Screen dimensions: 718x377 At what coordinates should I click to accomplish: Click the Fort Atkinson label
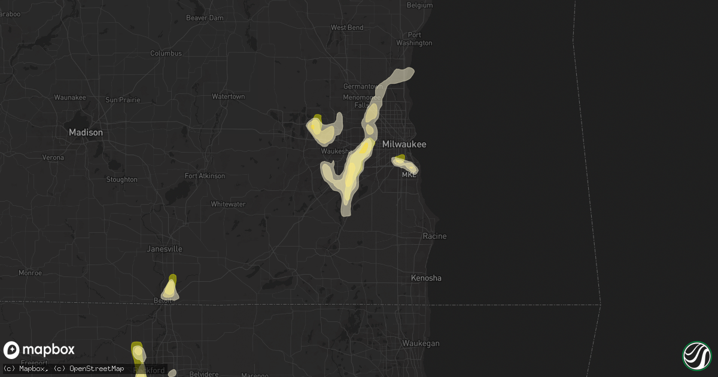tap(205, 176)
